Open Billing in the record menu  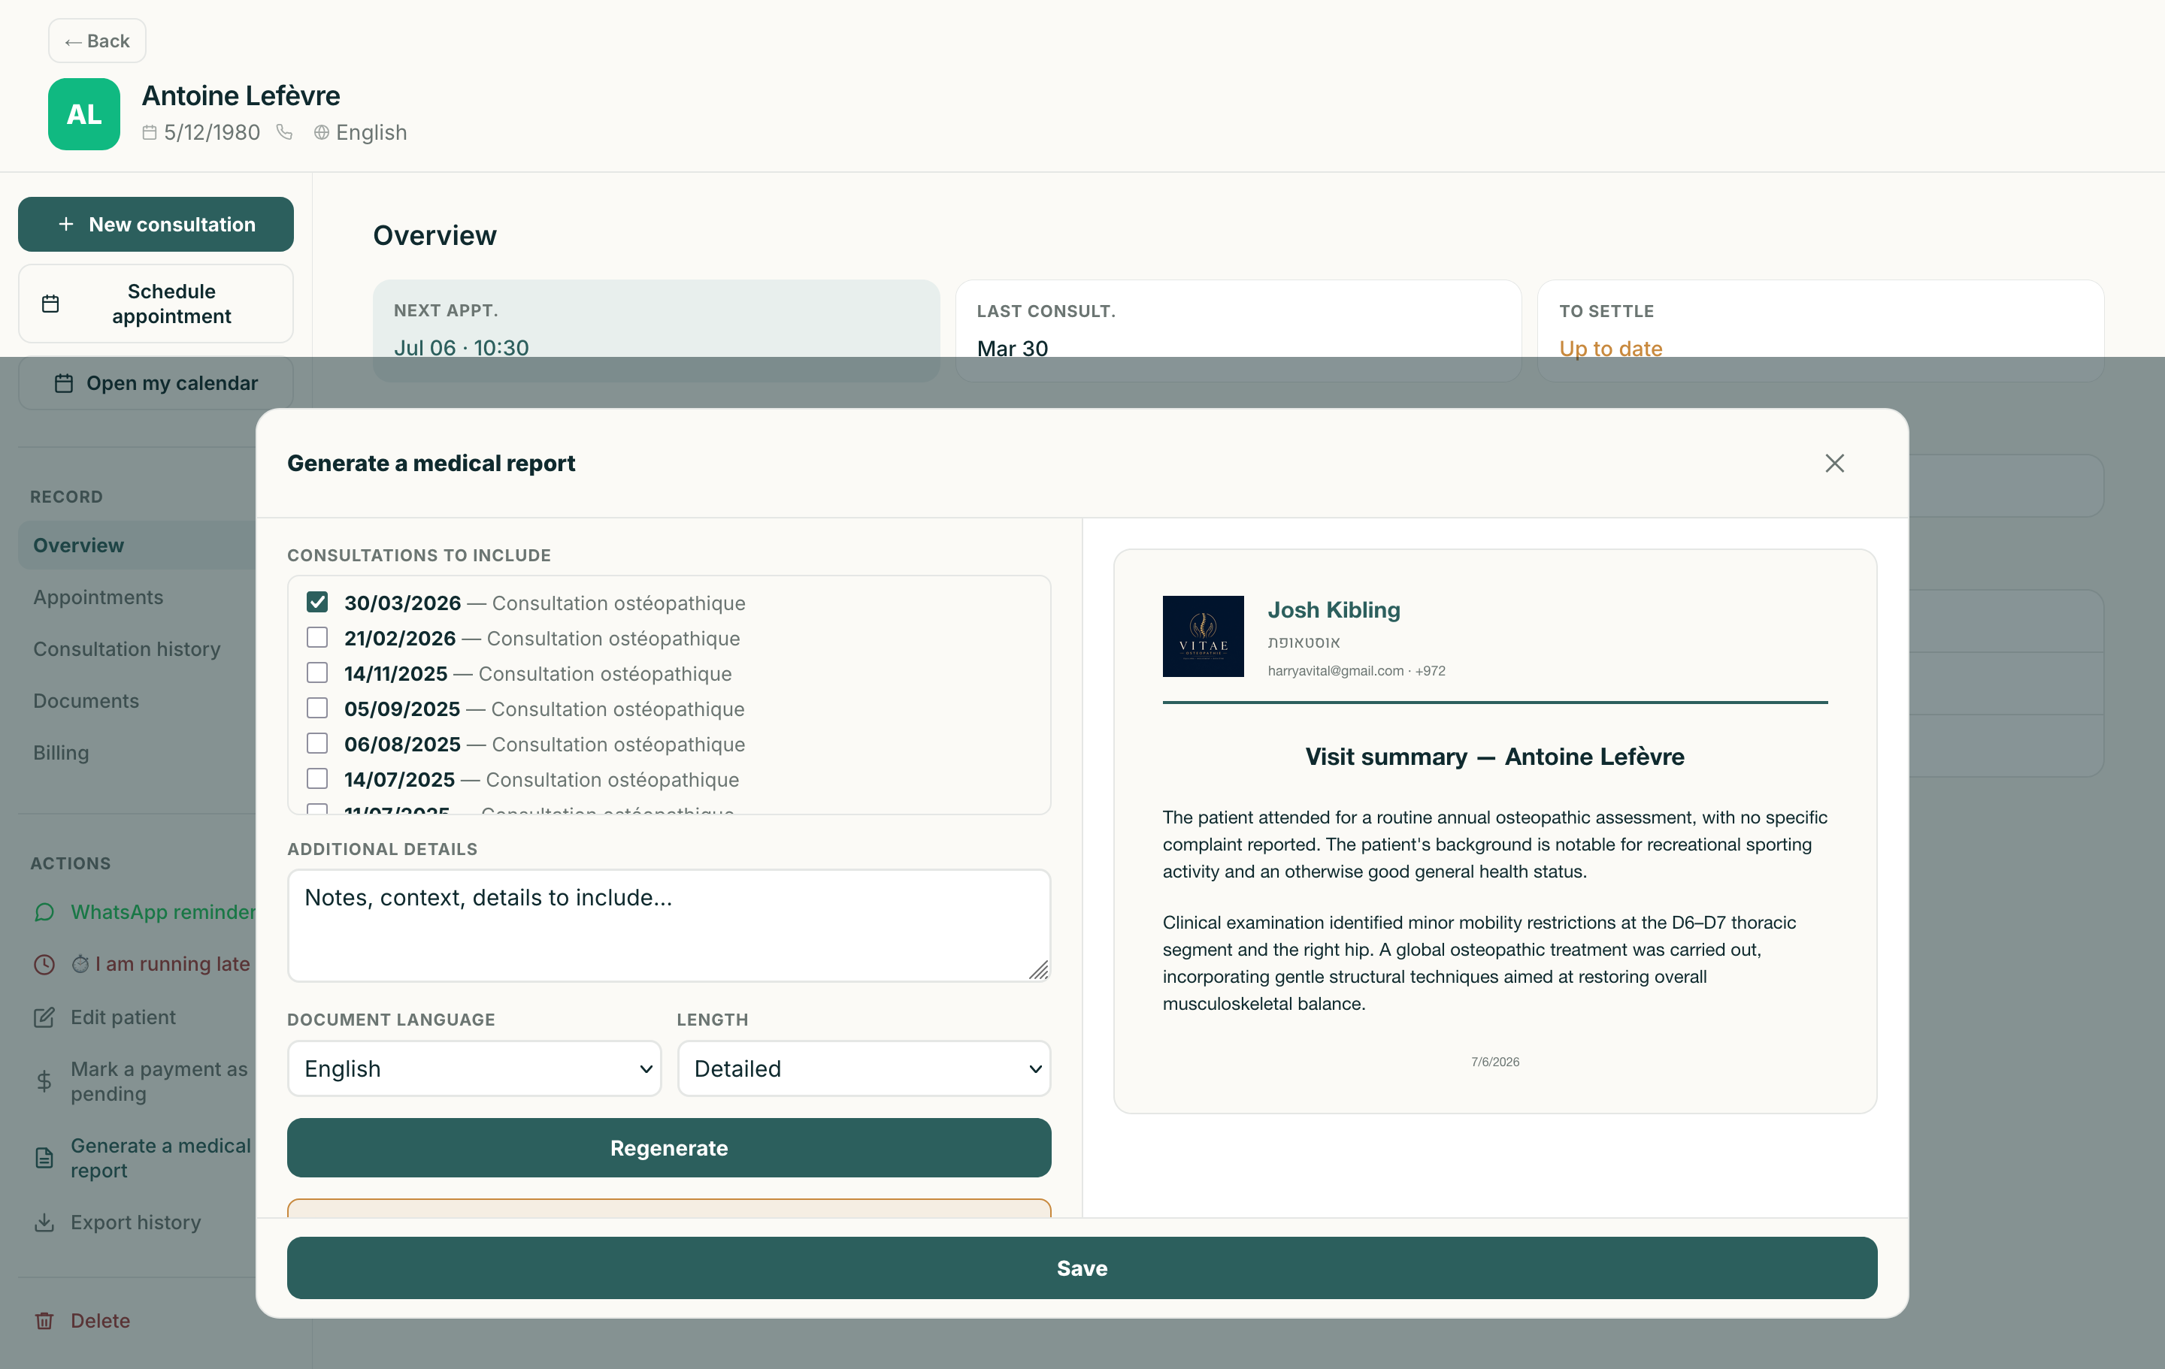(61, 752)
